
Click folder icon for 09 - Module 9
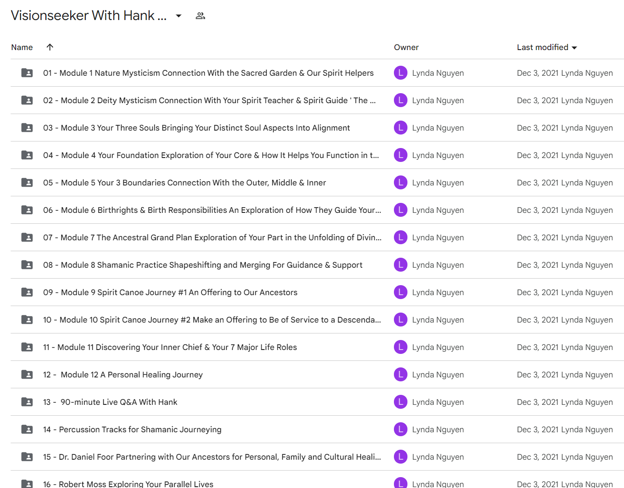27,292
